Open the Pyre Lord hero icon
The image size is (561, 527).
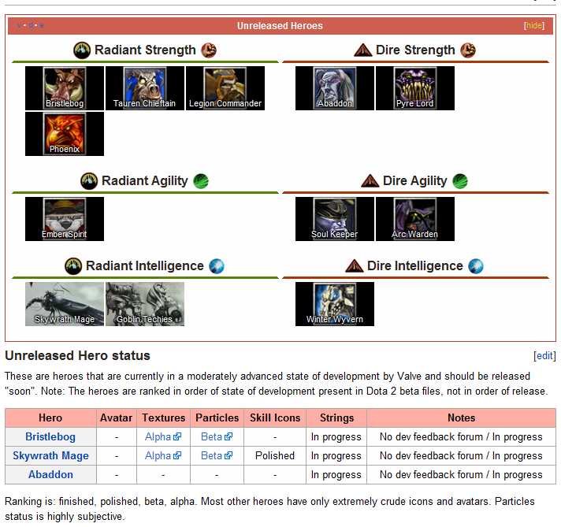click(414, 87)
